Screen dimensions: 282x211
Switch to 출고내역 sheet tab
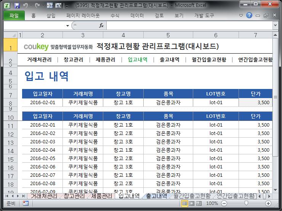(157, 196)
